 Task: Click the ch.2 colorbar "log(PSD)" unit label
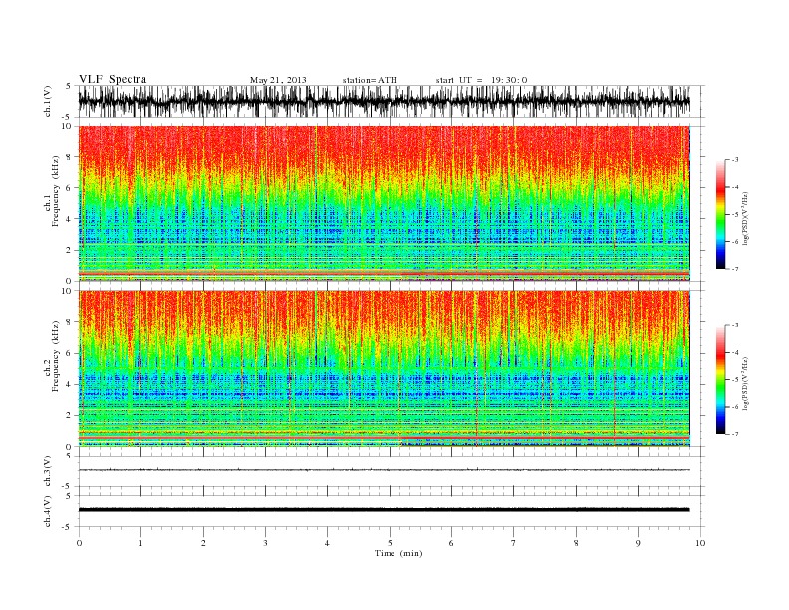pyautogui.click(x=745, y=383)
